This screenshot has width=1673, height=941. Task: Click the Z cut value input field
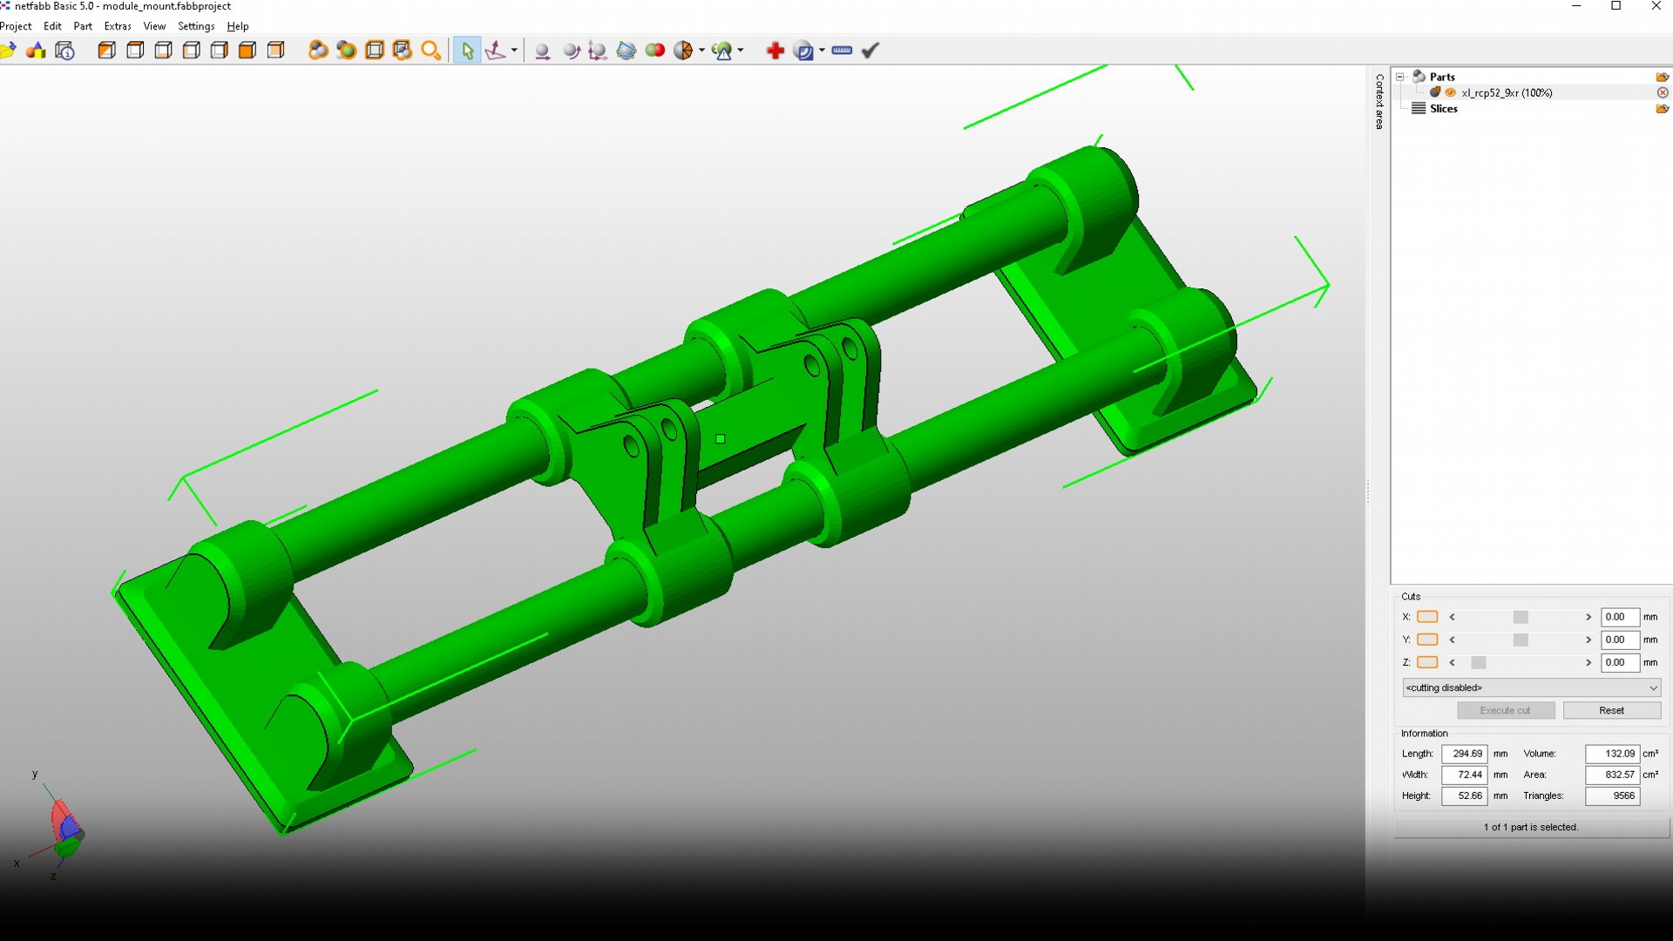pyautogui.click(x=1619, y=662)
